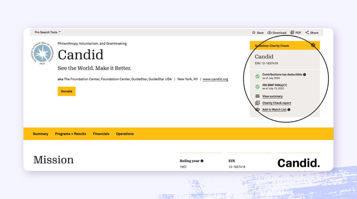Click Add to Watch List link
The height and width of the screenshot is (199, 357).
point(274,110)
